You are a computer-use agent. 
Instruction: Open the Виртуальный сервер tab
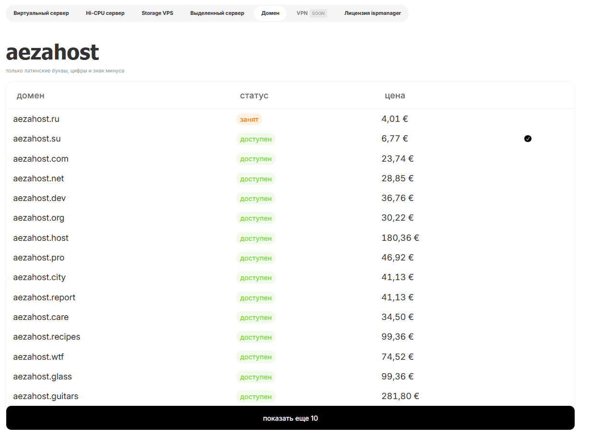pos(41,13)
